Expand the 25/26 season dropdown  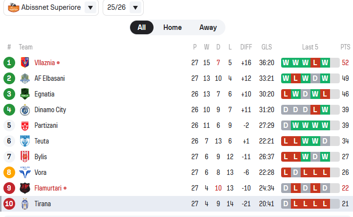point(135,8)
